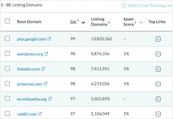
Task: Sort by DA using the chevron arrow
Action: 83,22
